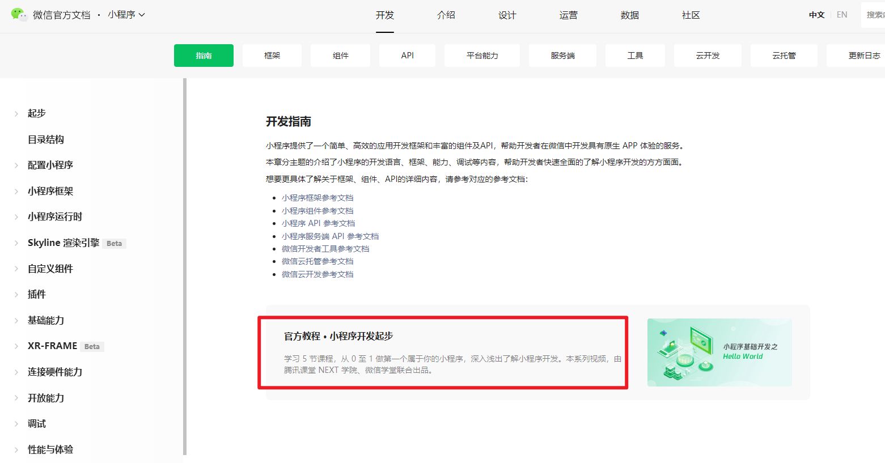Image resolution: width=885 pixels, height=463 pixels.
Task: Click the 开发指南 page heading
Action: click(x=289, y=121)
